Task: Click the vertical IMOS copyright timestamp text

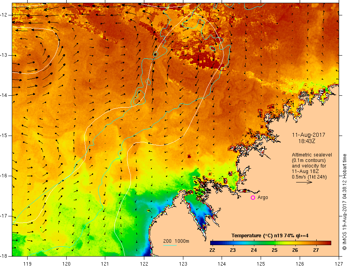Action: 344,202
